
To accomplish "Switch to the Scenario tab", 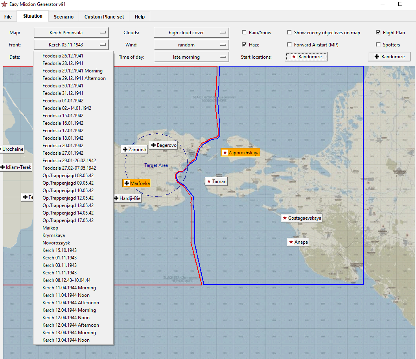I will (x=64, y=17).
